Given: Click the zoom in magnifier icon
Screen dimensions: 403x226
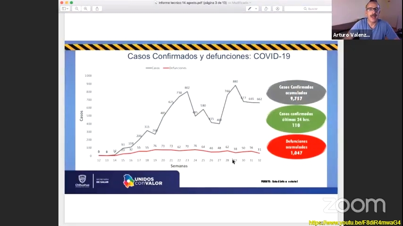Looking at the screenshot, I should point(85,8).
